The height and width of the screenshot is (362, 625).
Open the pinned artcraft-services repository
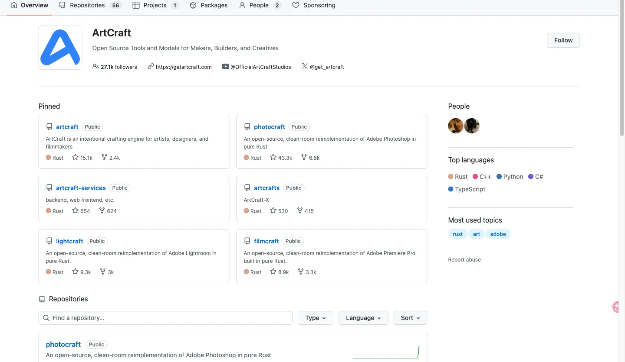click(x=81, y=188)
